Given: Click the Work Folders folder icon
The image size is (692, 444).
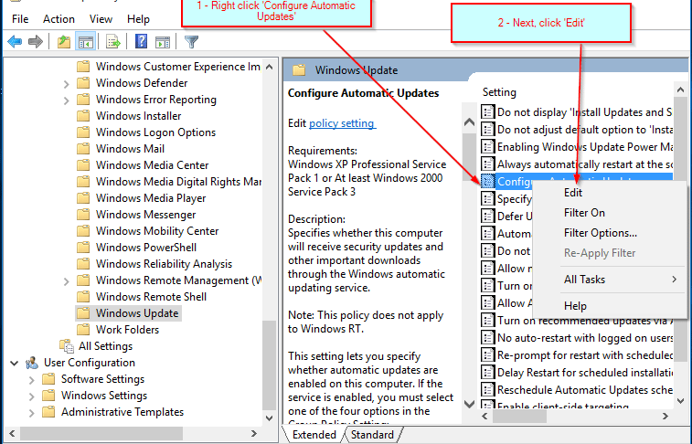Looking at the screenshot, I should coord(83,330).
